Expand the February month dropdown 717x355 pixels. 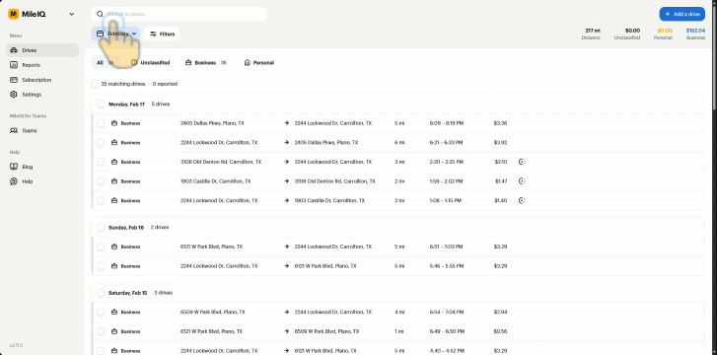pyautogui.click(x=115, y=34)
